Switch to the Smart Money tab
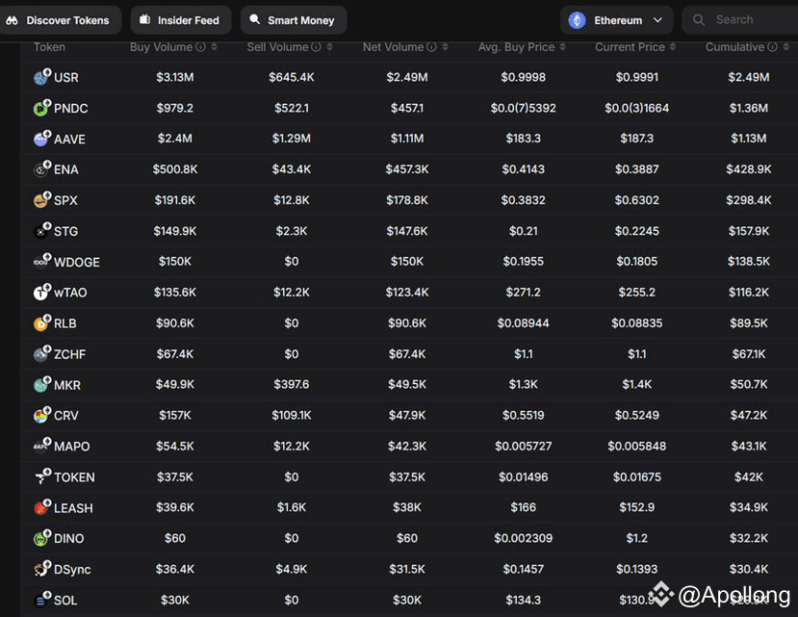Screen dimensions: 798x617 tap(294, 20)
